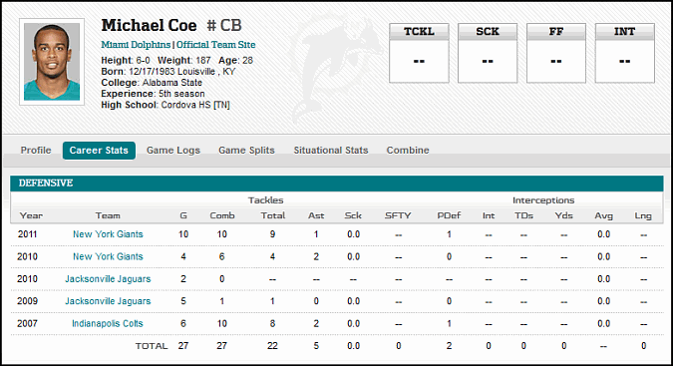Select the Career Stats tab
Image resolution: width=673 pixels, height=366 pixels.
[x=99, y=151]
